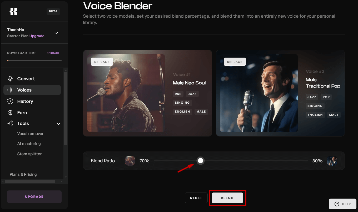Click the Upgrade link beside Starter Plan
358x212 pixels.
tap(37, 36)
